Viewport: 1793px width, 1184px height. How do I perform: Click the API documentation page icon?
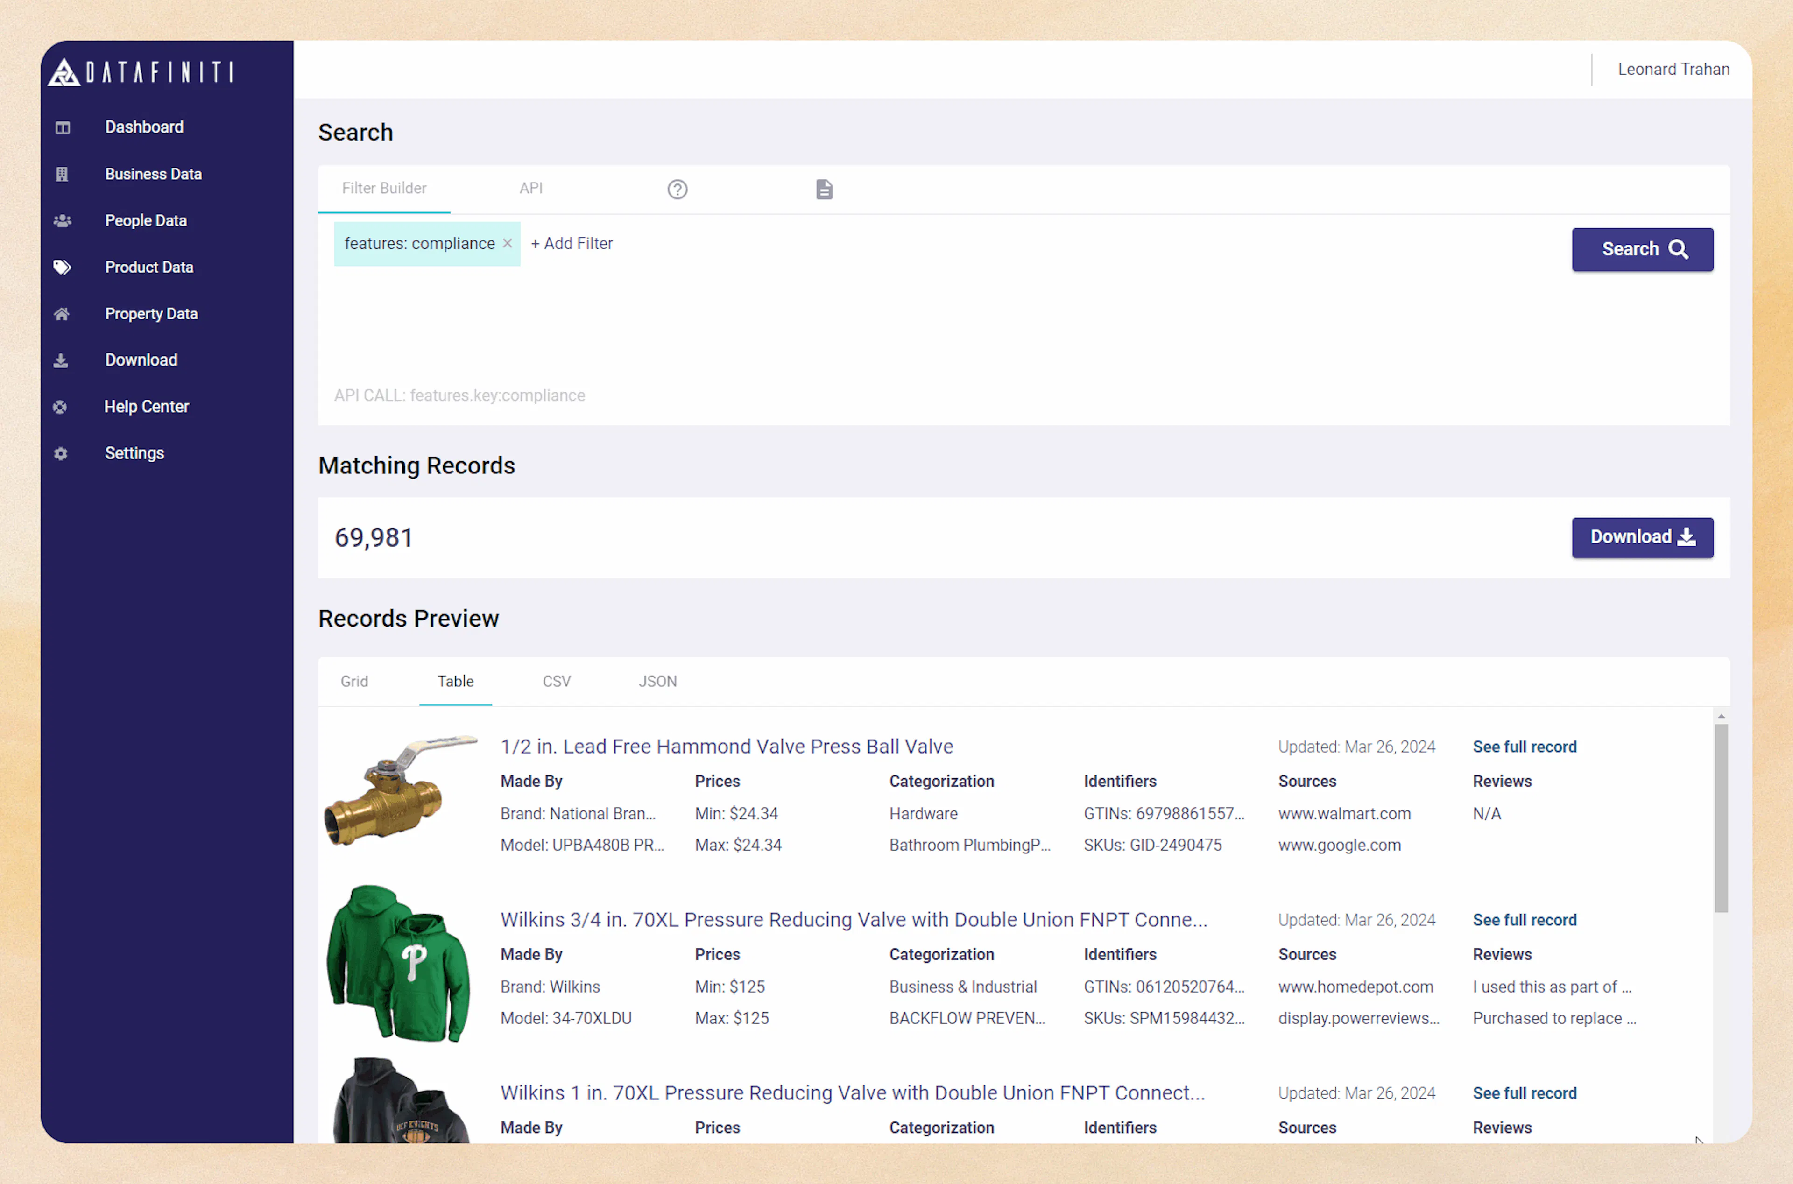(825, 190)
